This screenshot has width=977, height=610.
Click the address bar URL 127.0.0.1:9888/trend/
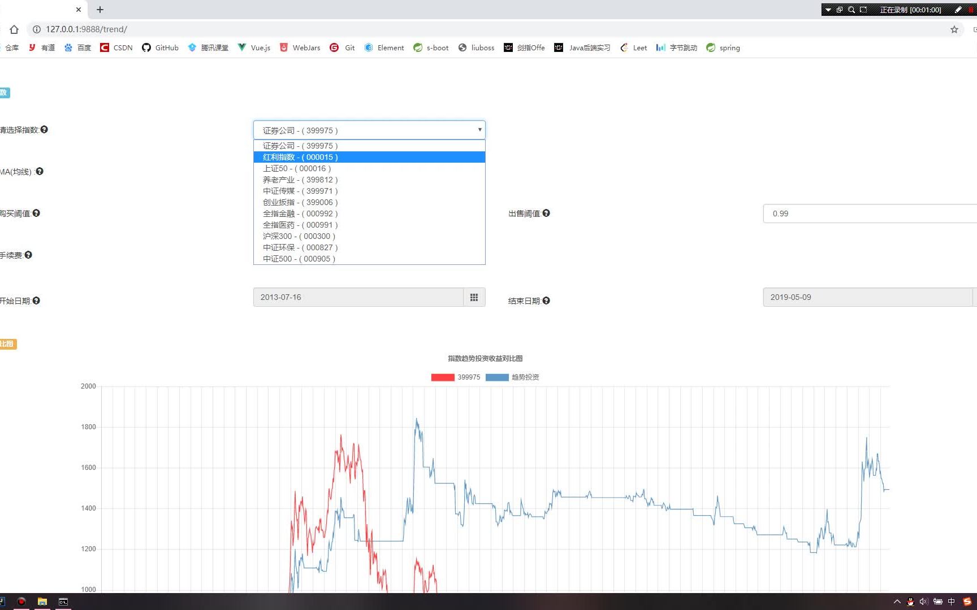tap(87, 29)
